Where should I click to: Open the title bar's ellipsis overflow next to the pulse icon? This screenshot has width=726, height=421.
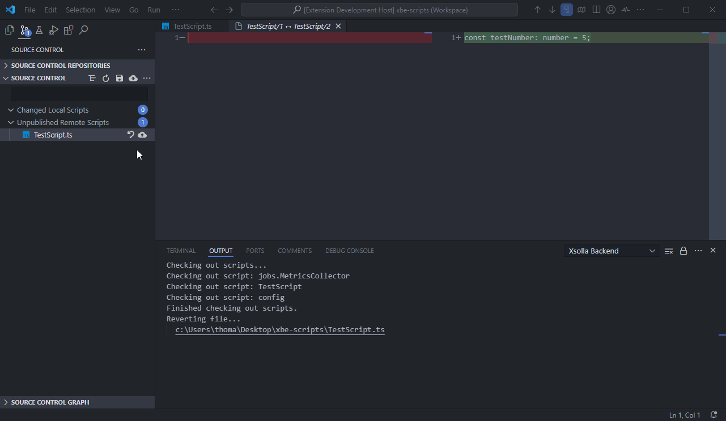click(640, 10)
